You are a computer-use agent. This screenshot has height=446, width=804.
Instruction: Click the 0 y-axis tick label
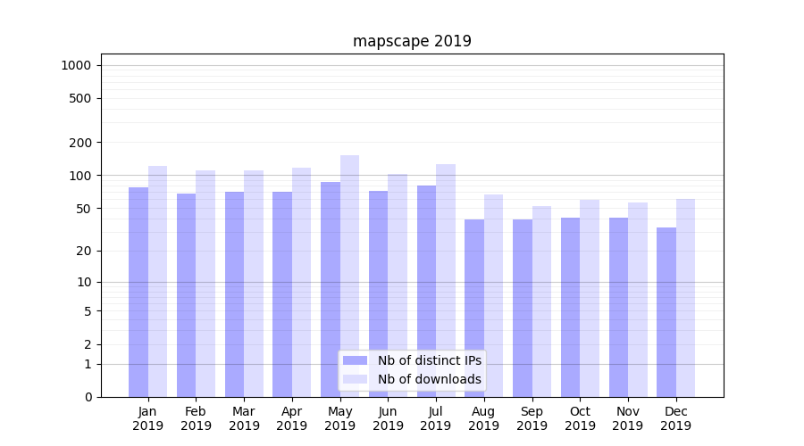[88, 397]
